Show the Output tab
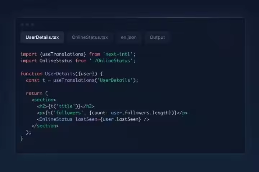 click(x=157, y=37)
